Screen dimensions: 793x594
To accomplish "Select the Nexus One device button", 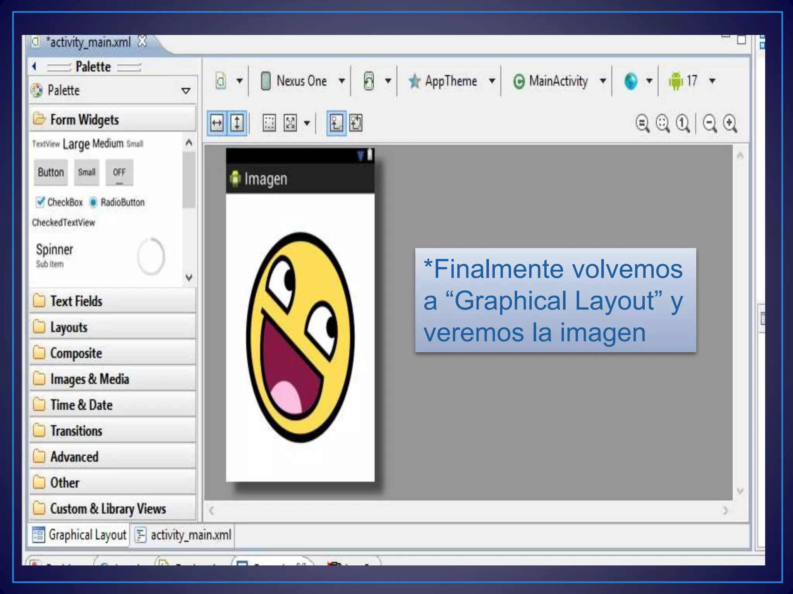I will point(294,81).
